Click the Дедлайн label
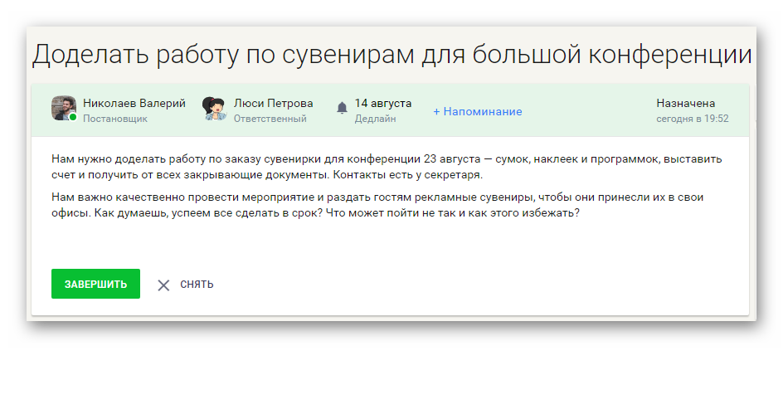The width and height of the screenshot is (783, 414). point(375,119)
